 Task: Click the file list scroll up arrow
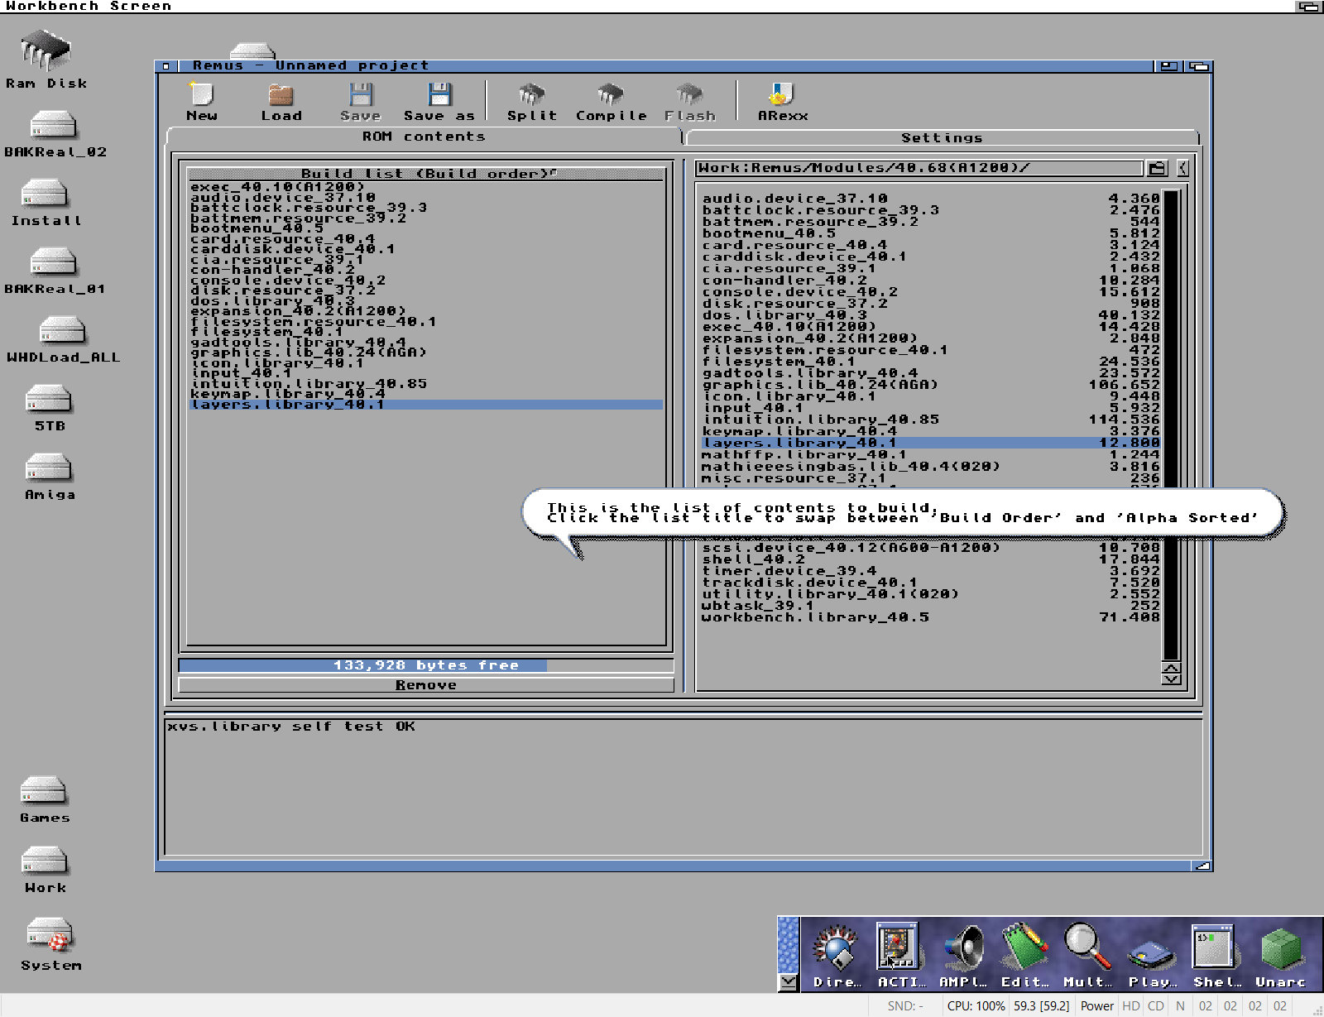point(1171,667)
